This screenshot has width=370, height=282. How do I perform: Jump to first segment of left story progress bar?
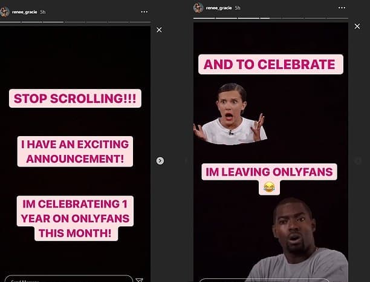click(x=10, y=22)
